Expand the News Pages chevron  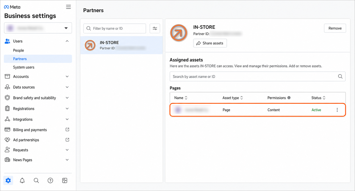tap(67, 160)
